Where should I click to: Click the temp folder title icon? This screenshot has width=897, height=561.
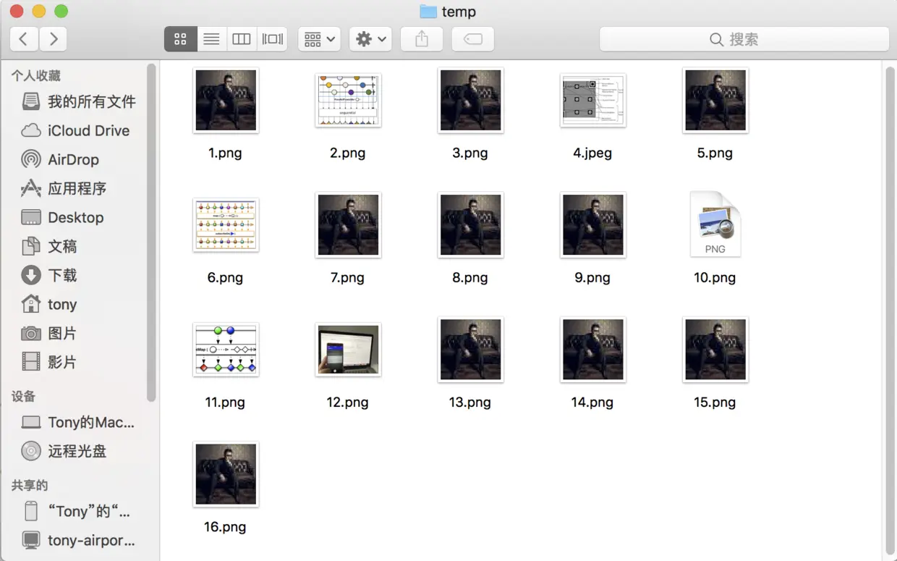pyautogui.click(x=428, y=12)
